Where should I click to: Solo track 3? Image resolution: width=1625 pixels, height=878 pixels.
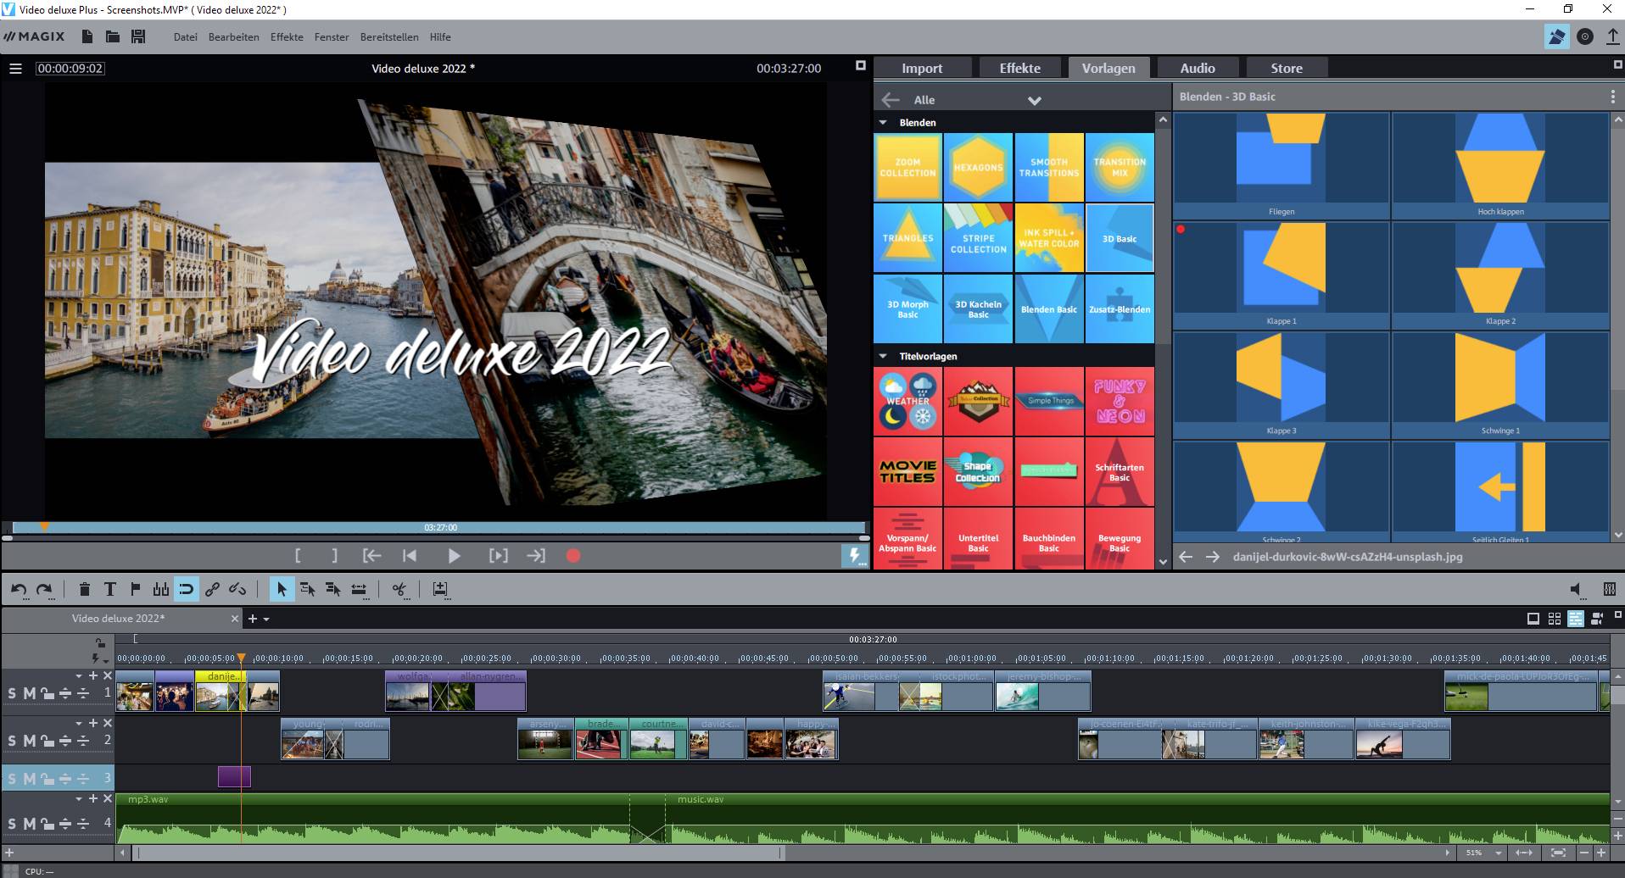[12, 779]
